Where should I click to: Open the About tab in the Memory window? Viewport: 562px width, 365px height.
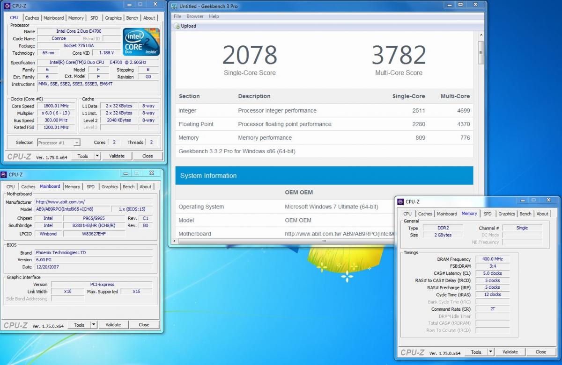click(542, 214)
